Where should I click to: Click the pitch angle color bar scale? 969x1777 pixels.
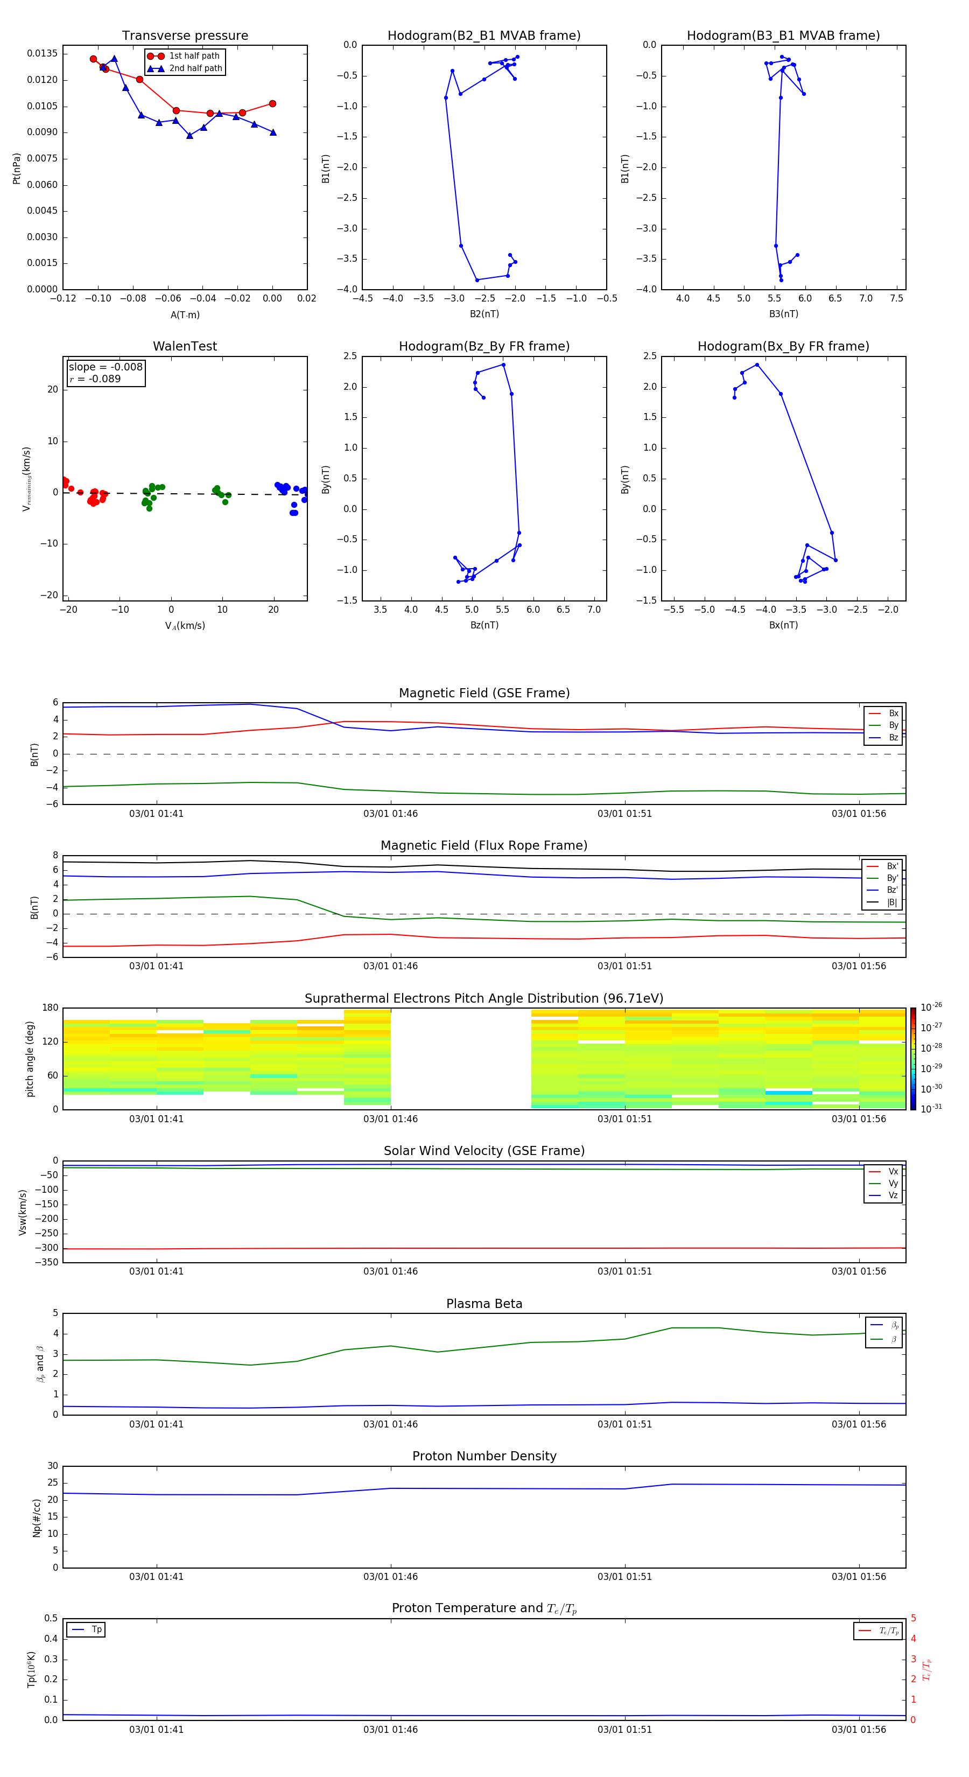point(913,1059)
